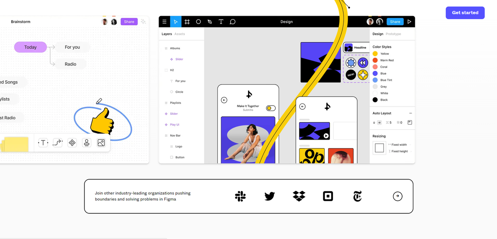
Task: Switch to the Layers tab
Action: [166, 34]
